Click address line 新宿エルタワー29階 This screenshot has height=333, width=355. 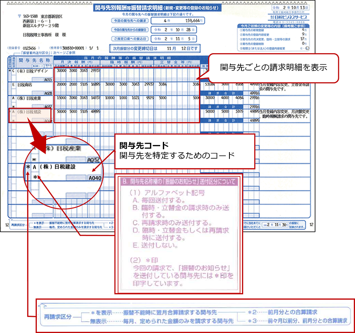click(41, 26)
